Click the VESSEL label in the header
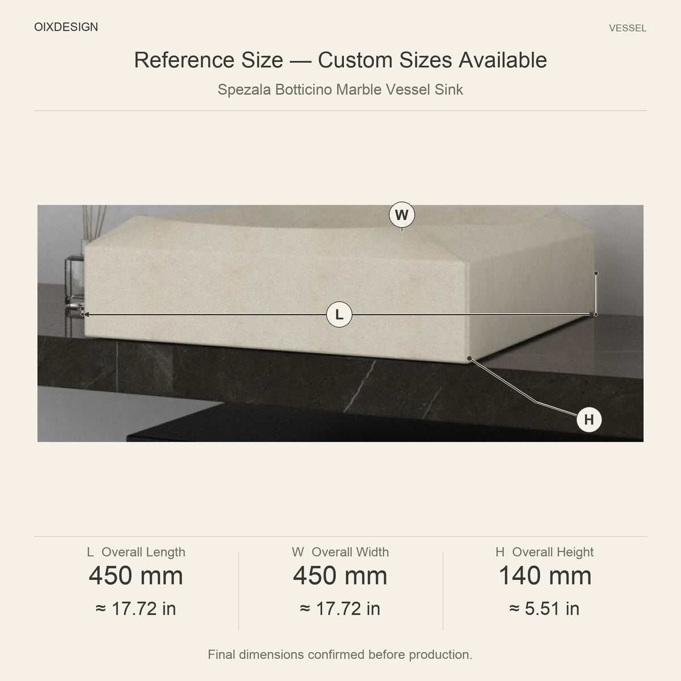 (628, 28)
